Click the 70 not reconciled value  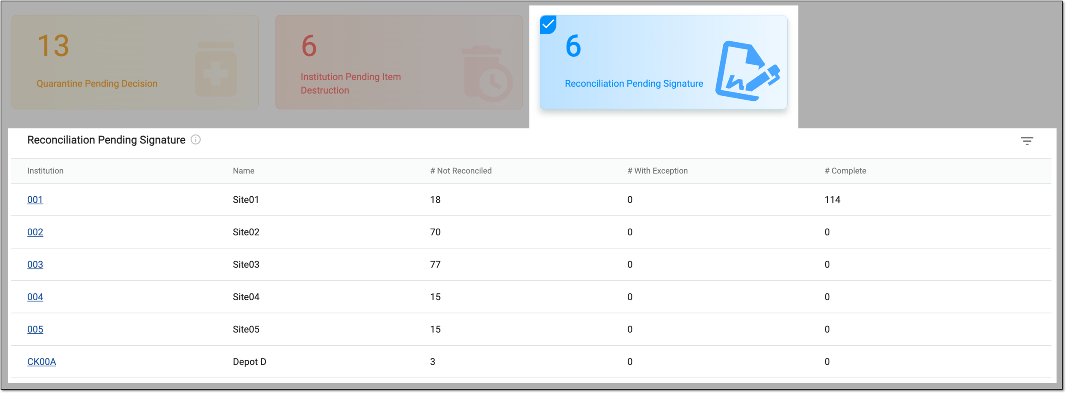pyautogui.click(x=435, y=232)
